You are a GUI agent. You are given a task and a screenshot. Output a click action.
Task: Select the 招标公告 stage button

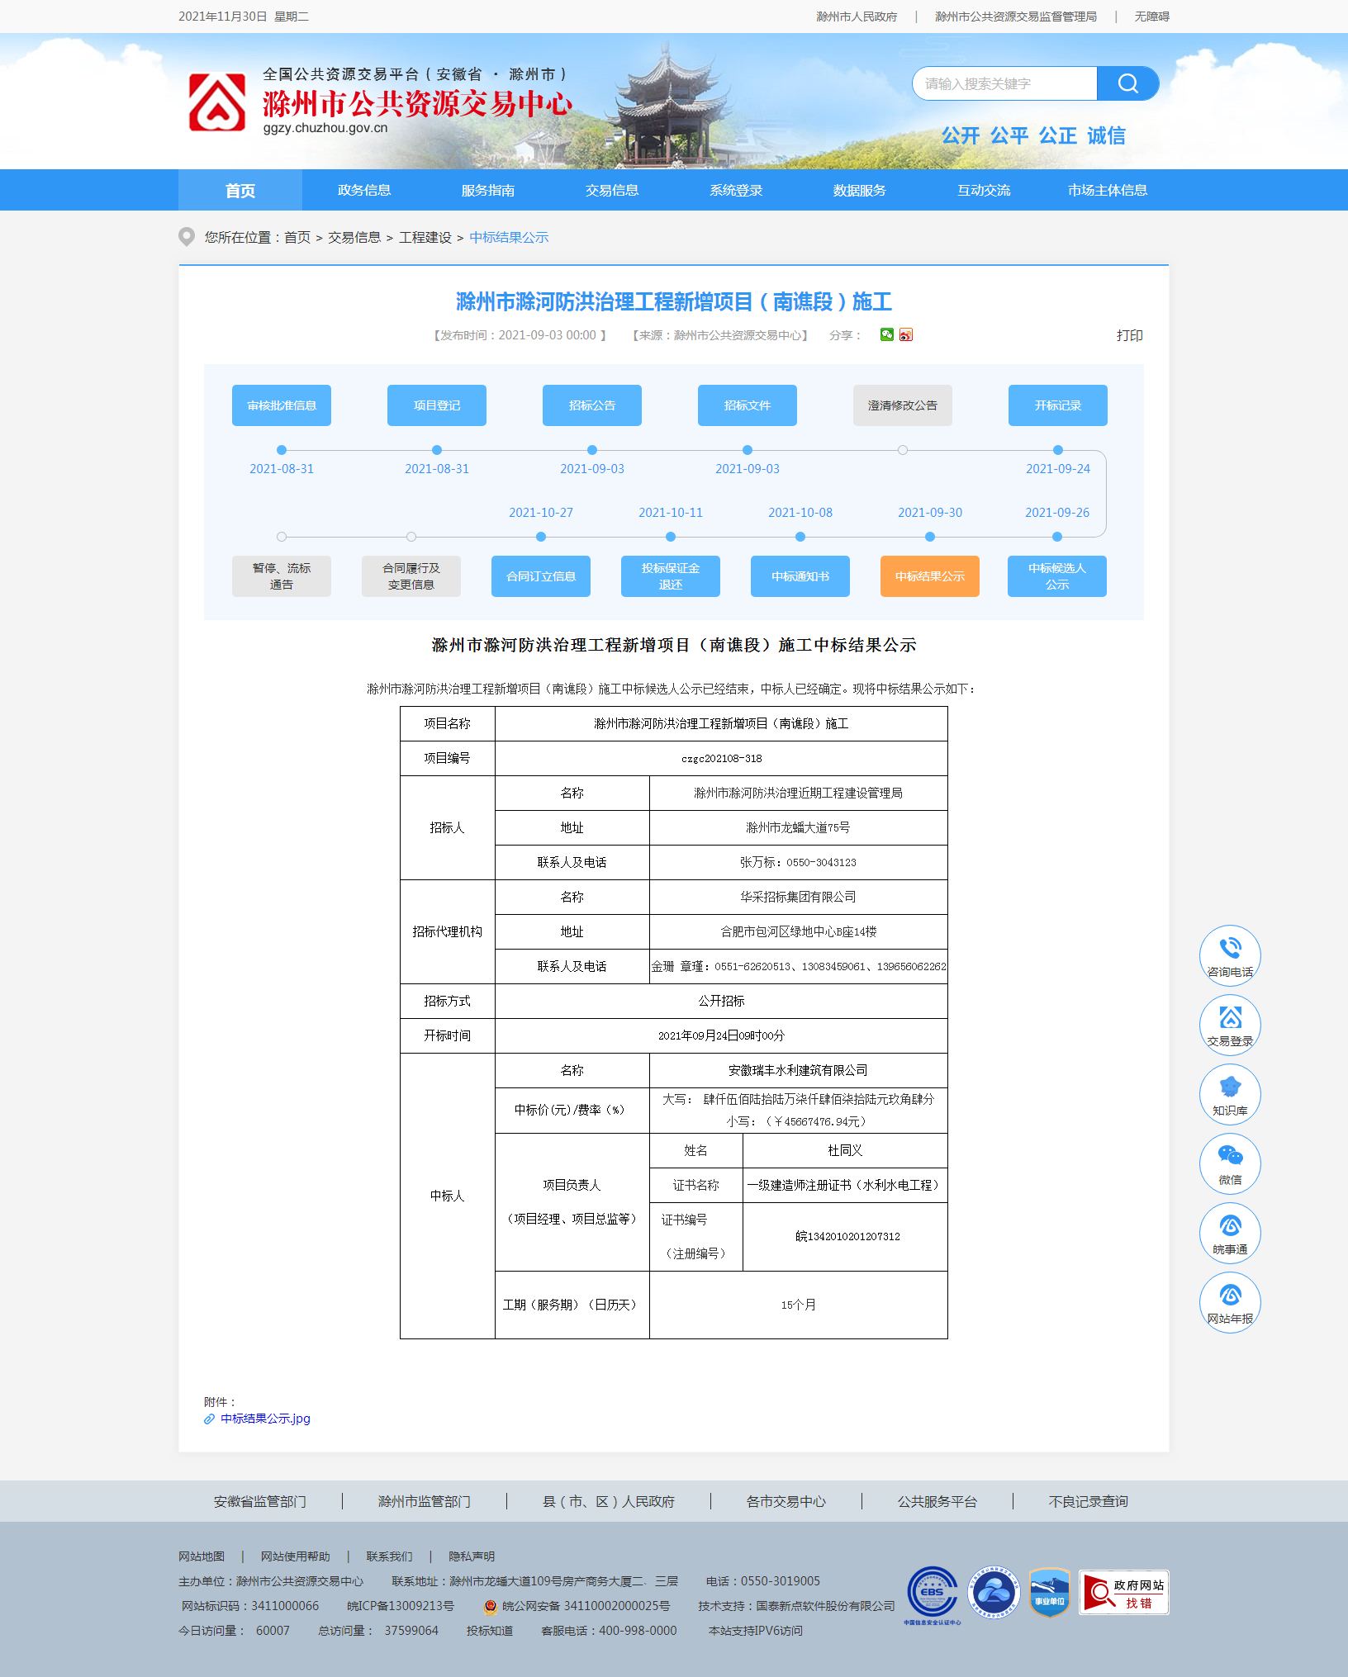(x=592, y=405)
